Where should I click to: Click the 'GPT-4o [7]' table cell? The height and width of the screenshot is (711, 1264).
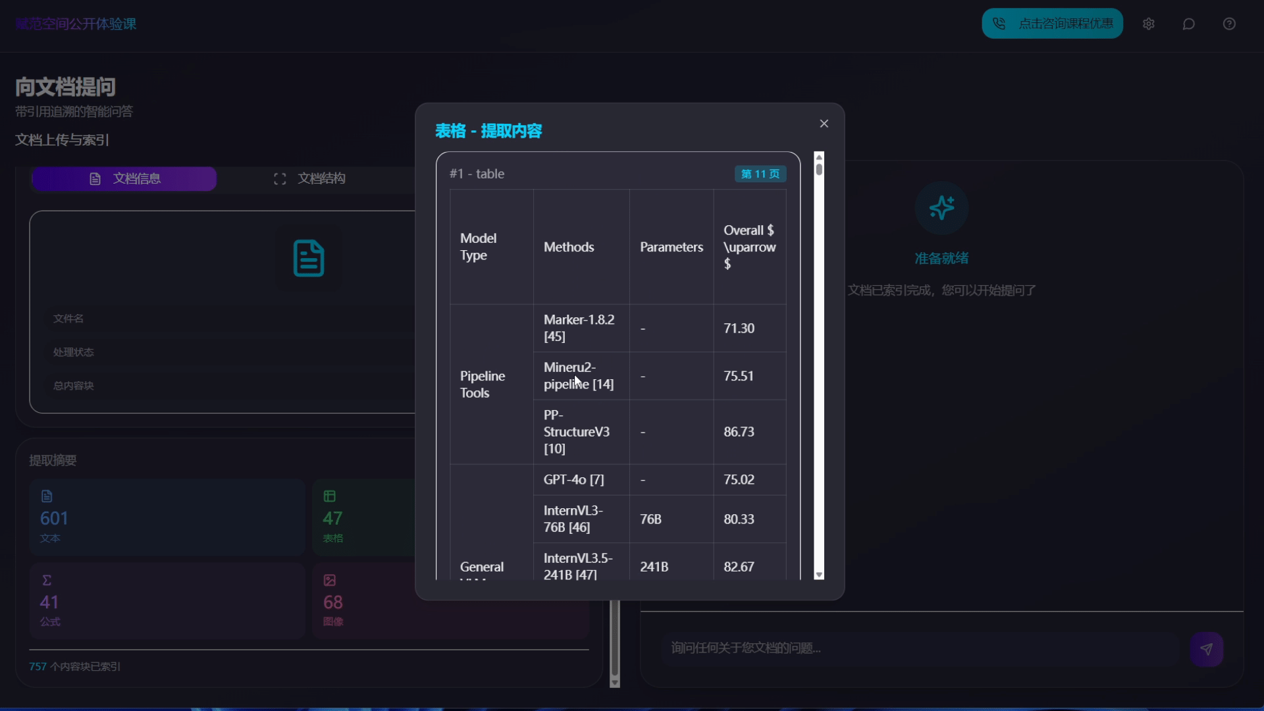581,480
